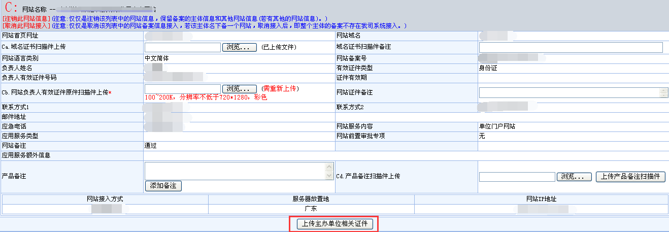
Task: Click the 网站证件备注 scrollbar down arrow
Action: [x=663, y=95]
